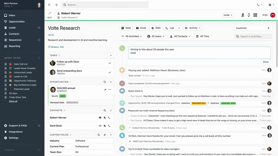Image resolution: width=278 pixels, height=156 pixels.
Task: Call Robert Werner via phone icon
Action: pyautogui.click(x=109, y=118)
